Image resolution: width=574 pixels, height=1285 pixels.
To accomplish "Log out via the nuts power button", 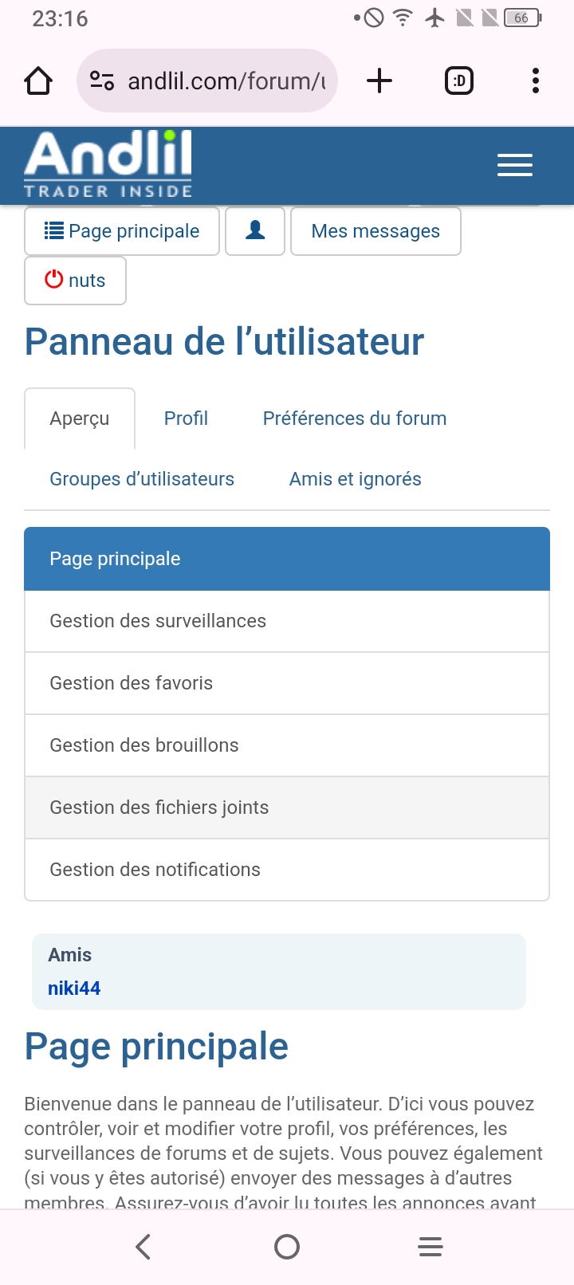I will 75,281.
